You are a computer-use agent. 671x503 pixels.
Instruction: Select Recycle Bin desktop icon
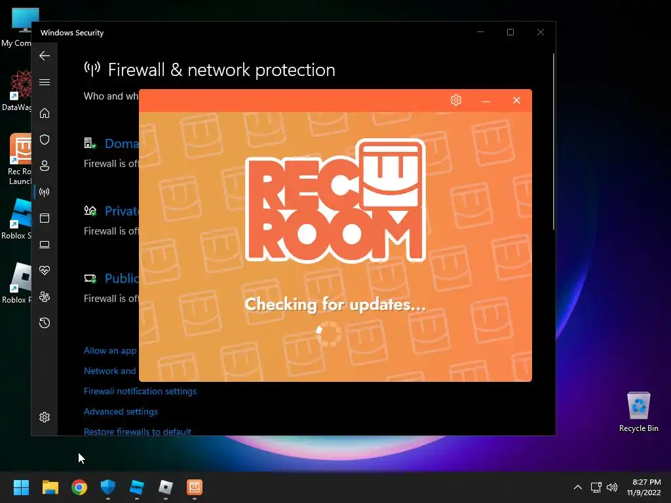pos(638,411)
